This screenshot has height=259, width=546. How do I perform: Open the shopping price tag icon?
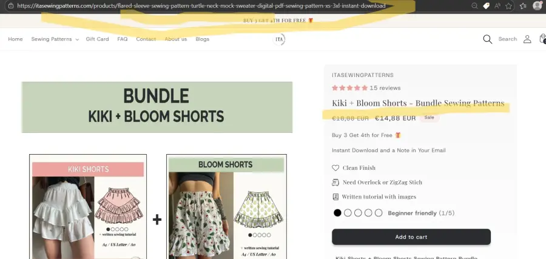click(486, 5)
